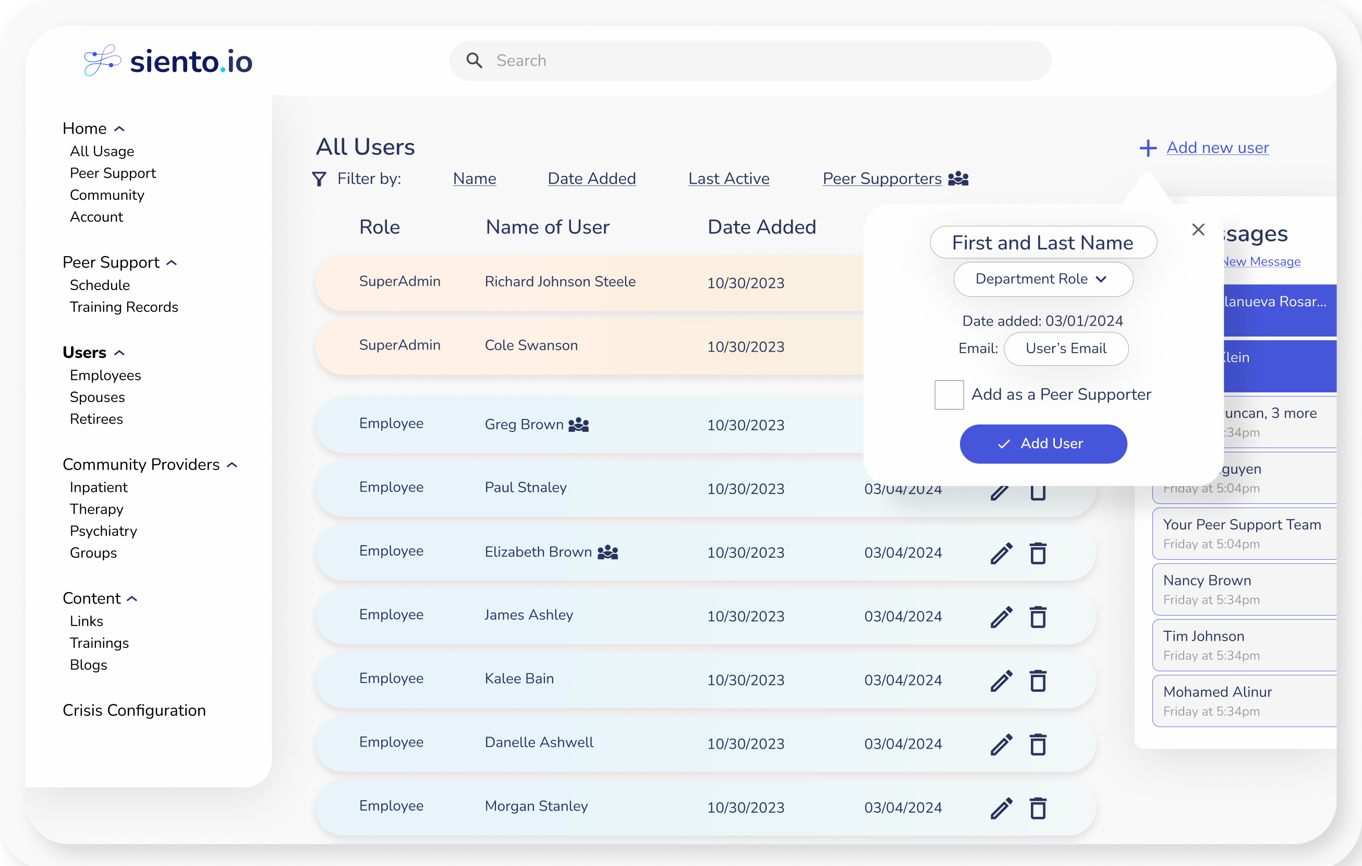Close the add user popup
The height and width of the screenshot is (866, 1362).
point(1197,229)
